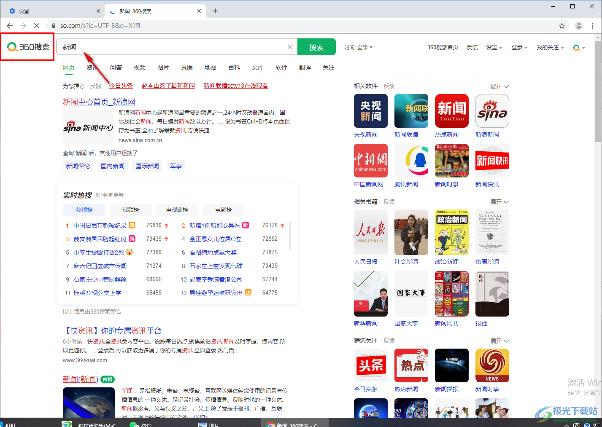The image size is (602, 427).
Task: Open the 今日头条 icon under 猜您关注
Action: point(371,365)
